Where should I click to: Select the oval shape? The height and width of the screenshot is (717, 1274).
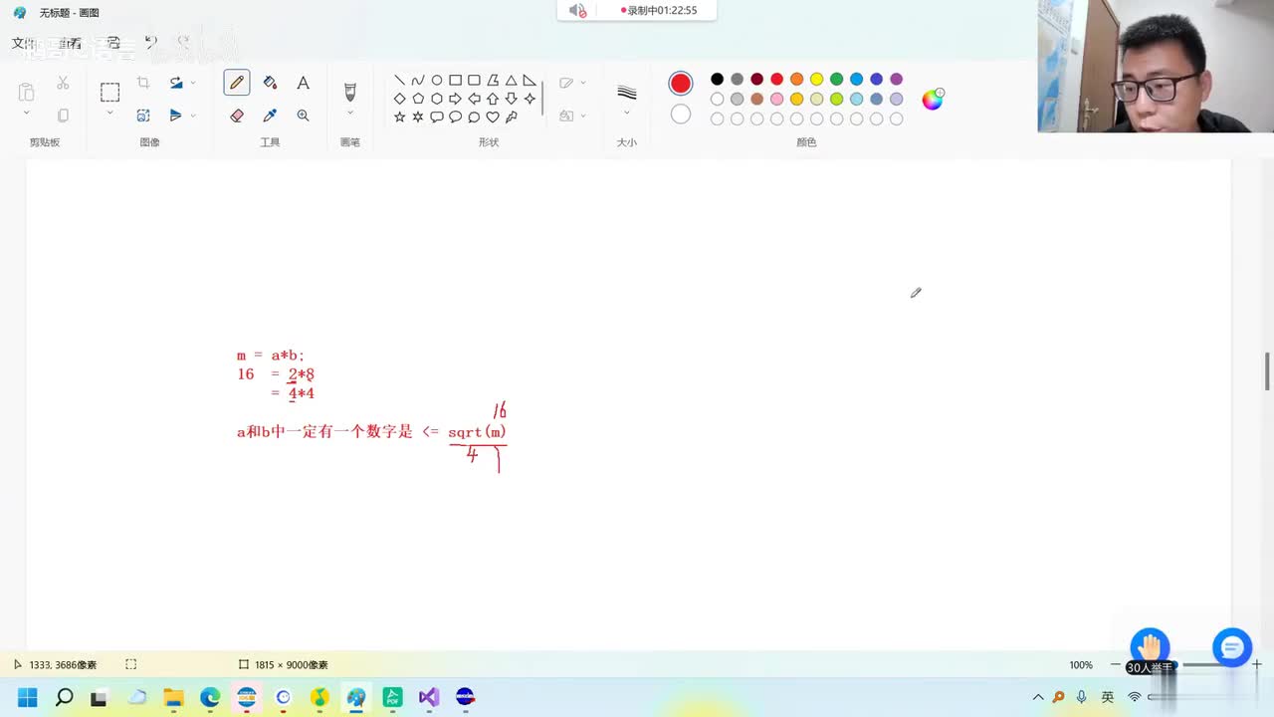[436, 81]
